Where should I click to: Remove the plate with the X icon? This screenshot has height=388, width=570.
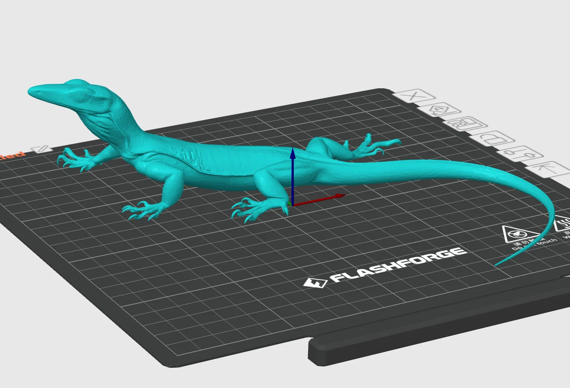click(x=414, y=96)
